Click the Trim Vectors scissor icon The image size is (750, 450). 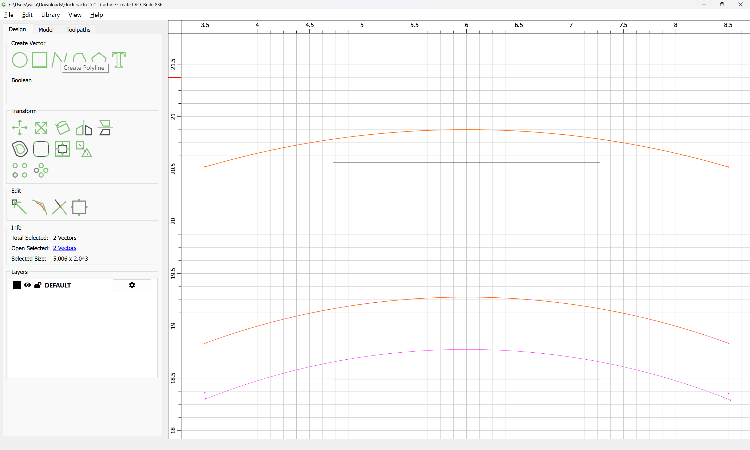click(59, 207)
